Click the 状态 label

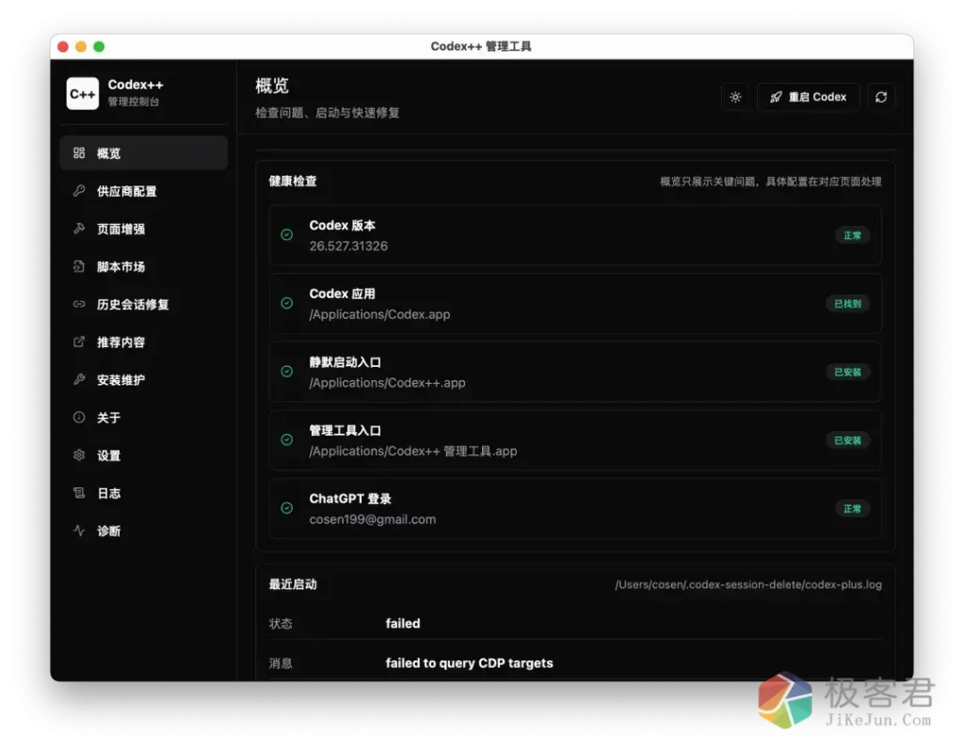tap(281, 624)
